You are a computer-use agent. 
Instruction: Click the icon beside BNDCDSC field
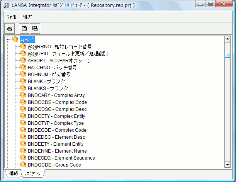coord(23,109)
